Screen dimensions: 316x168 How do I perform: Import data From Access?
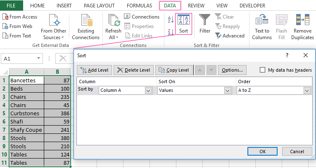tap(20, 17)
